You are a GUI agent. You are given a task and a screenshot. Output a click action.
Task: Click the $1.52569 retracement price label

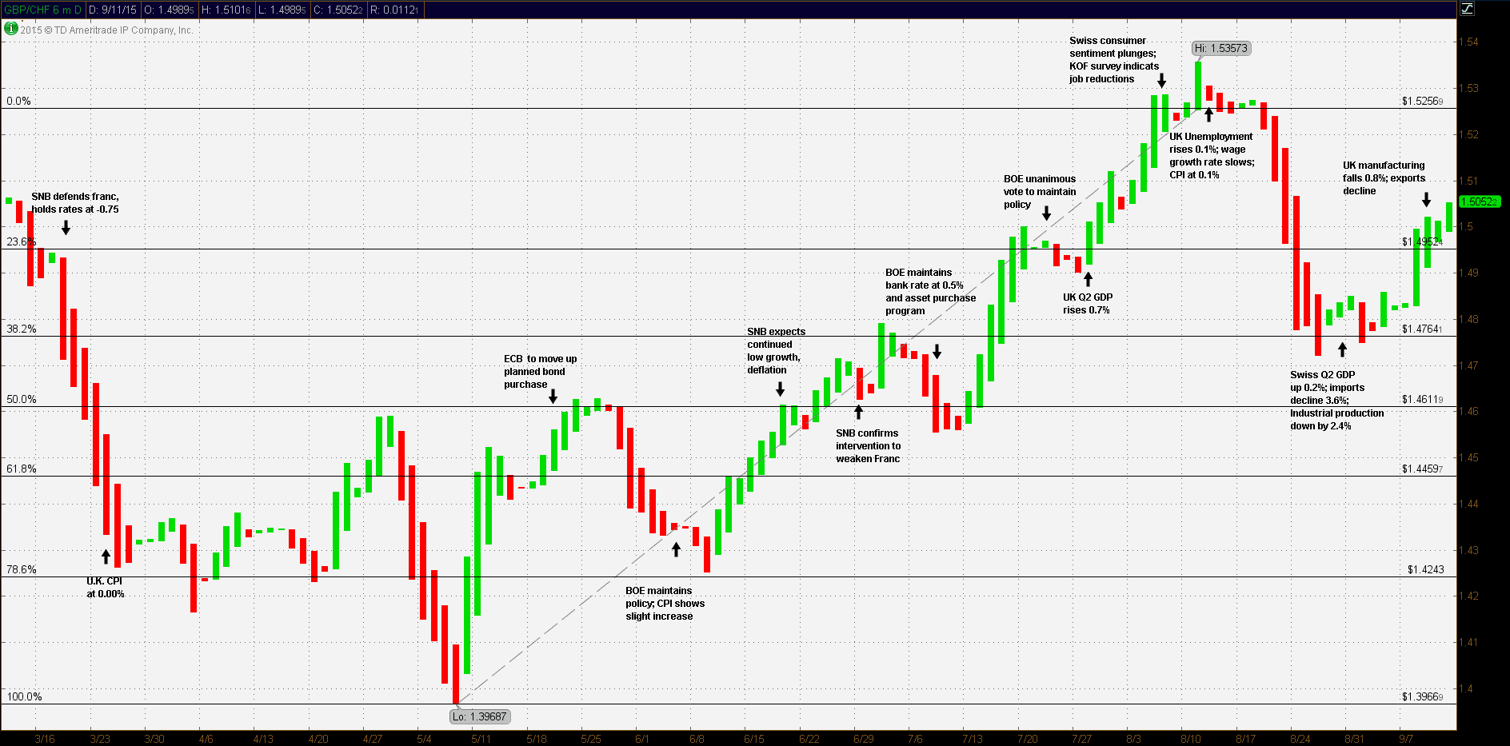(x=1422, y=101)
